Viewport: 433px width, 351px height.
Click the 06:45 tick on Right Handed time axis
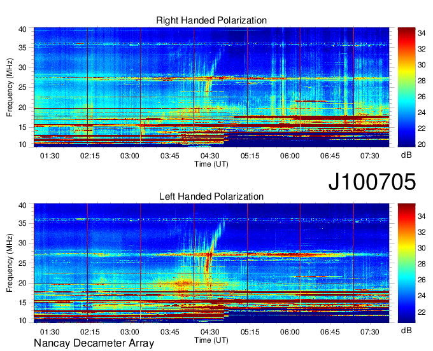330,156
